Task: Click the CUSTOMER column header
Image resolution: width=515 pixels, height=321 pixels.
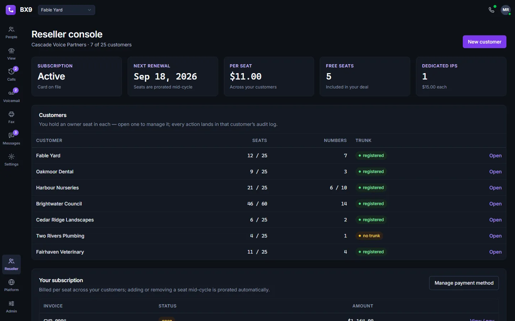Action: pyautogui.click(x=49, y=141)
